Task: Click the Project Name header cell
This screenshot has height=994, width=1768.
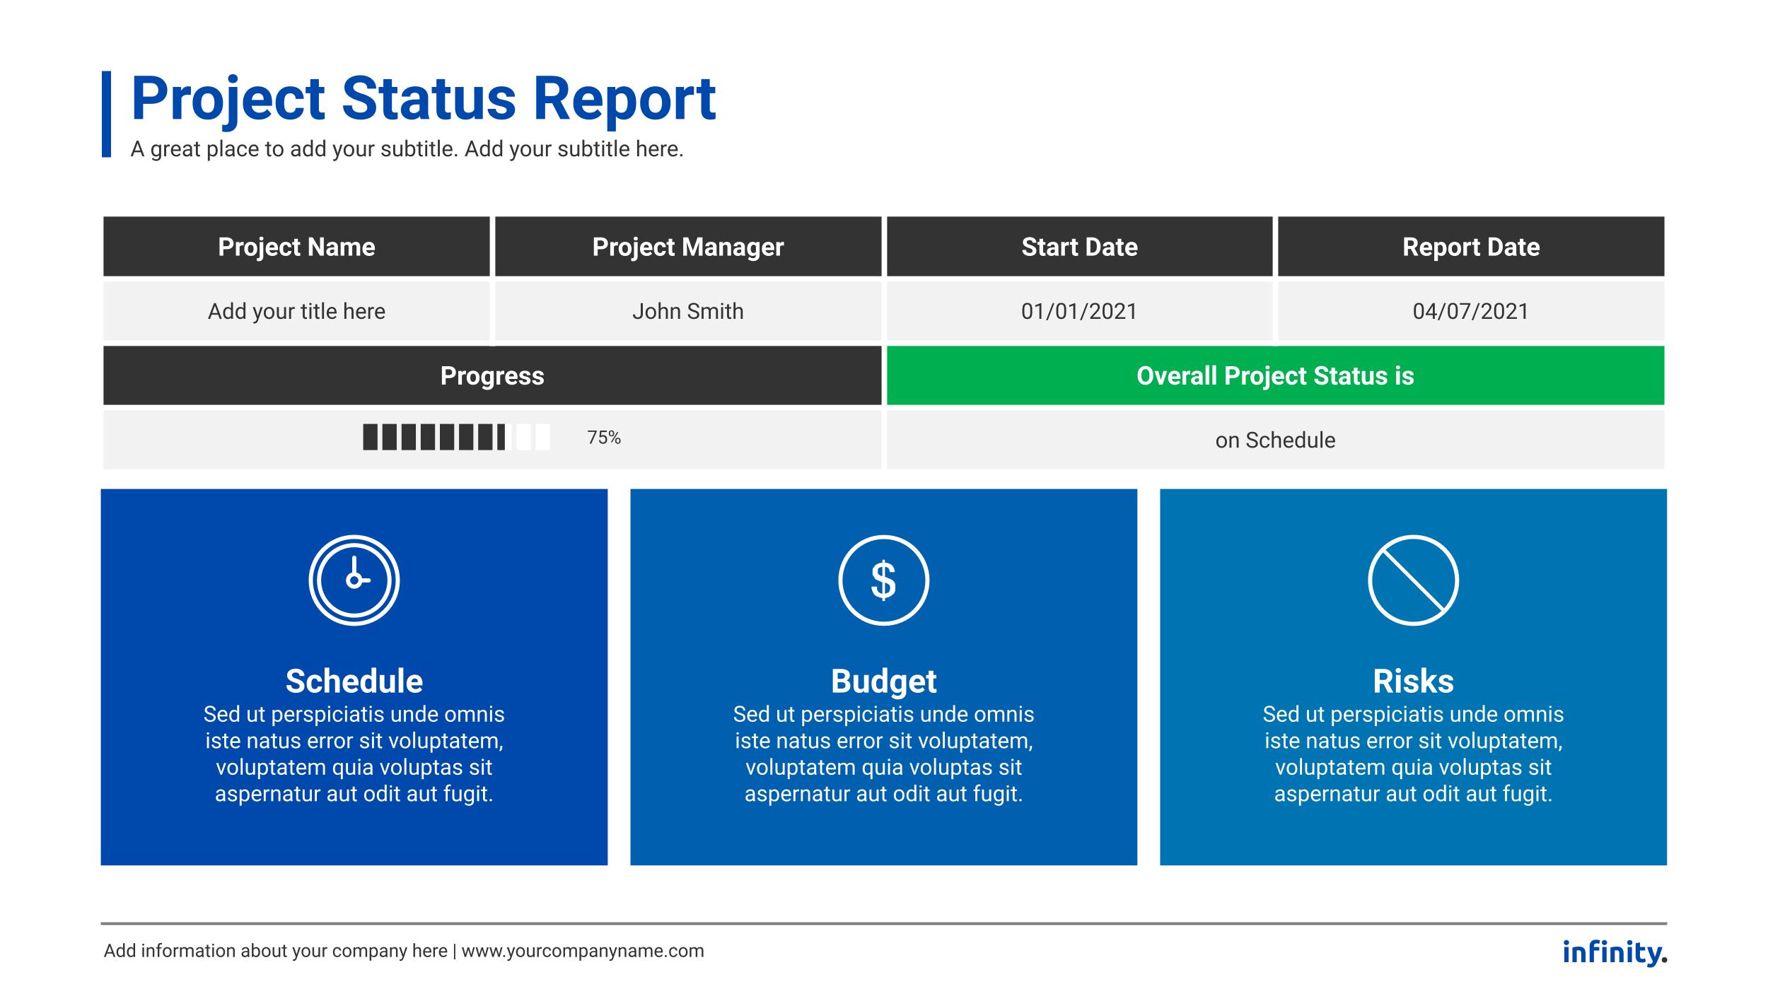Action: tap(296, 247)
